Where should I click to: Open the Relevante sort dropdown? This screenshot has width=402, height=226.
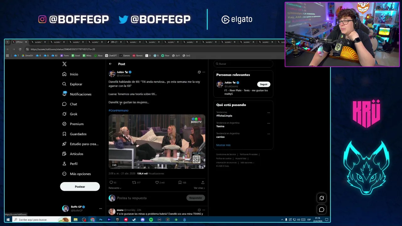tap(115, 188)
